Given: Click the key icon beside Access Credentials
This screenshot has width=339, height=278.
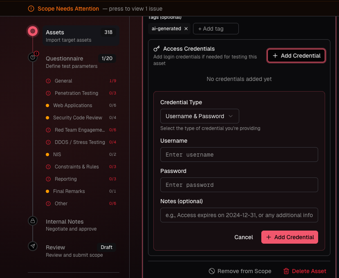Looking at the screenshot, I should 156,49.
